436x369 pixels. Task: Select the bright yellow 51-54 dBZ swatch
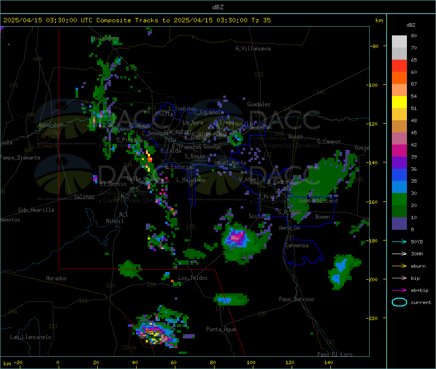pos(399,102)
